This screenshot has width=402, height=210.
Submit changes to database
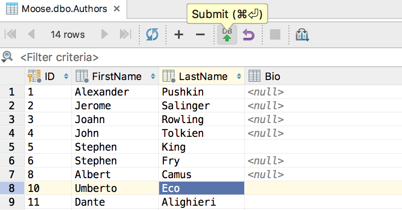[227, 35]
